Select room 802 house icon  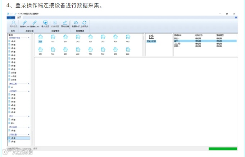[128, 49]
